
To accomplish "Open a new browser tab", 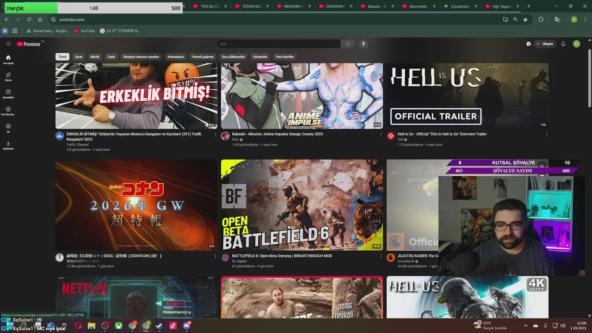I will pyautogui.click(x=529, y=6).
